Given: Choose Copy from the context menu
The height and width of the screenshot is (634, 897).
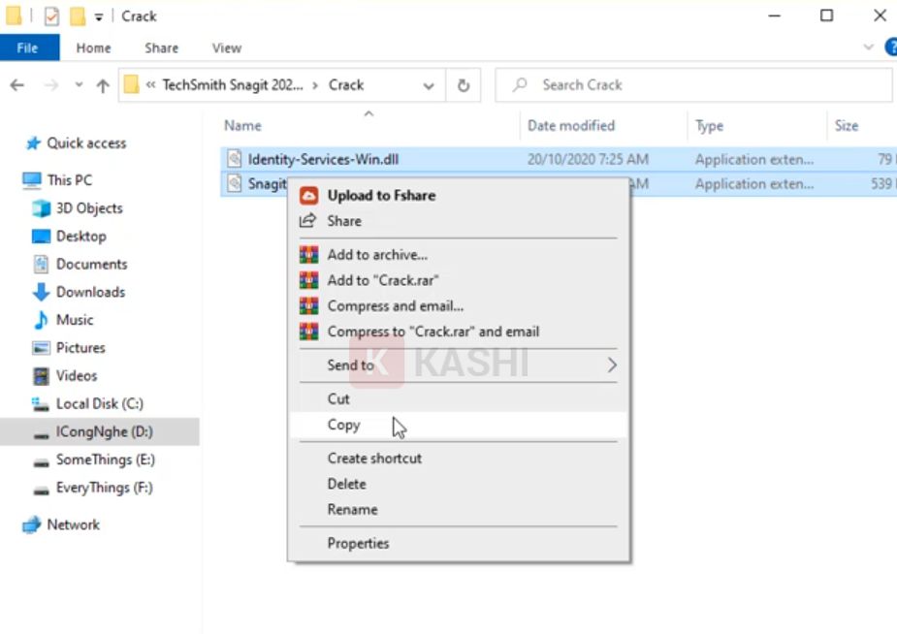Looking at the screenshot, I should [344, 424].
